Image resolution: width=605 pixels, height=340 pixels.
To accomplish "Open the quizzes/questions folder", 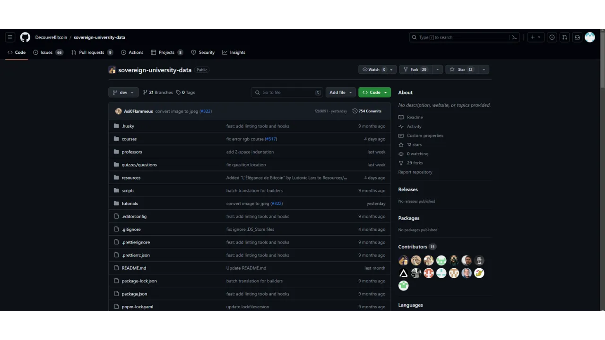I will 139,165.
